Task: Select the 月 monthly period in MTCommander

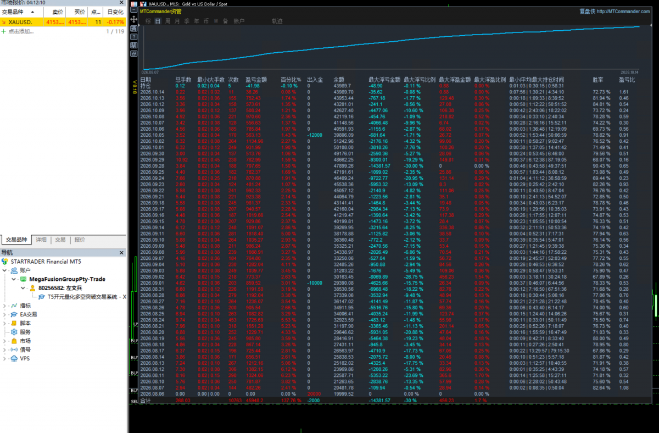Action: pyautogui.click(x=177, y=21)
